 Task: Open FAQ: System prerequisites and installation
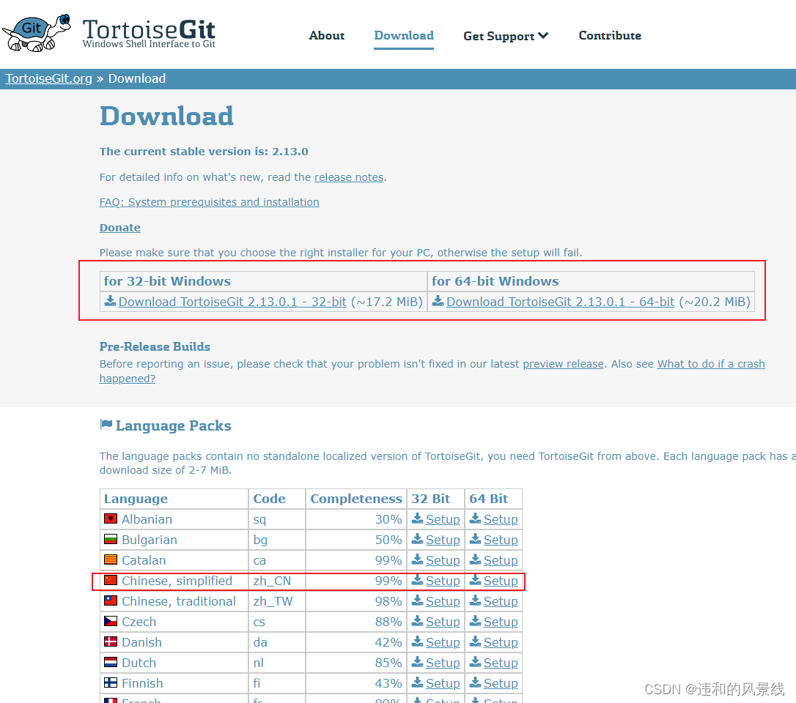point(209,202)
